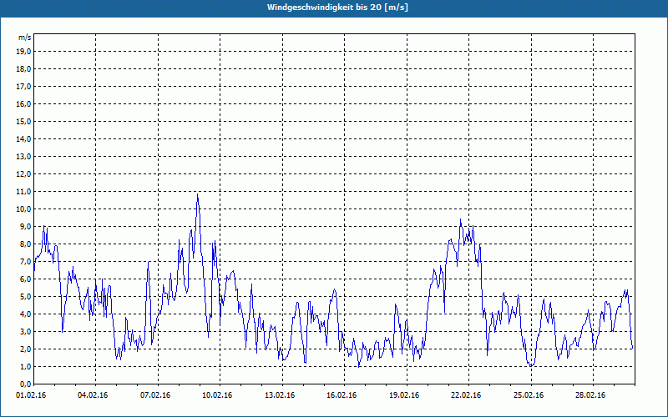The image size is (668, 417).
Task: Click the date label 22.02.16
Action: click(x=466, y=395)
